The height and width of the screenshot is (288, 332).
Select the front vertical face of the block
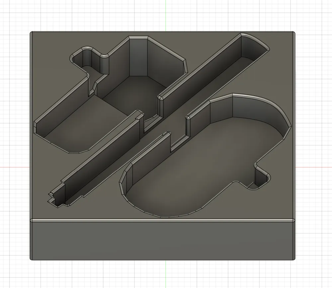pos(163,240)
